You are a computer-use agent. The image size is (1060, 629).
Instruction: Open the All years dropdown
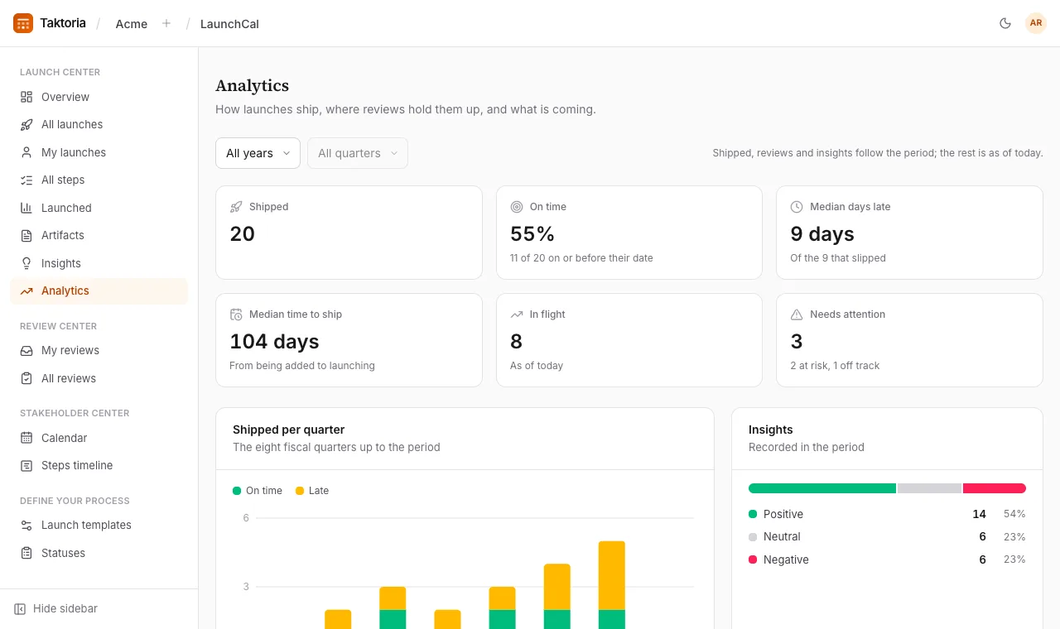pyautogui.click(x=258, y=153)
